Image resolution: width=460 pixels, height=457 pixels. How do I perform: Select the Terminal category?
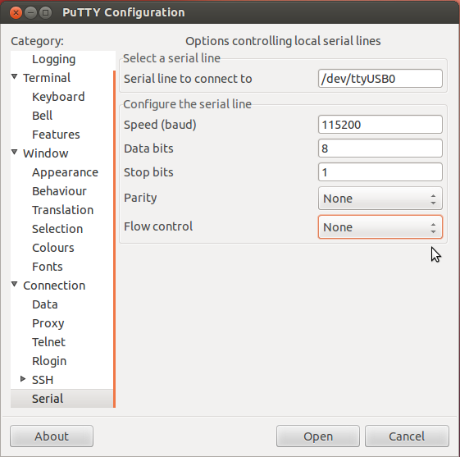47,78
